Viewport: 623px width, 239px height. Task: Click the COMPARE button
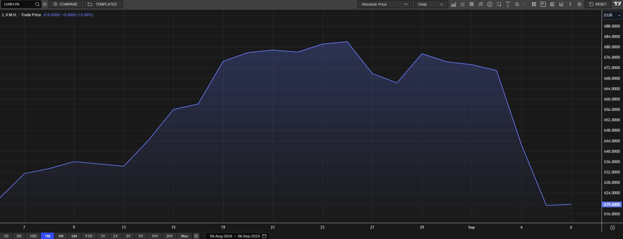click(x=65, y=4)
